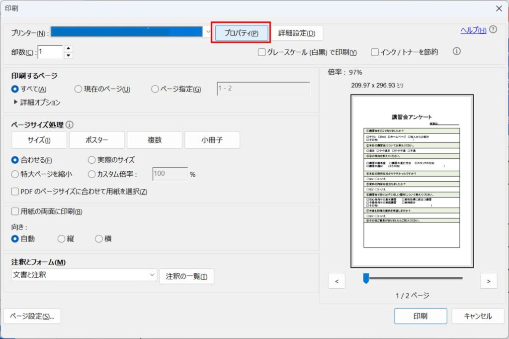509x339 pixels.
Task: Increase copies with the up spinner arrow
Action: tap(68, 48)
